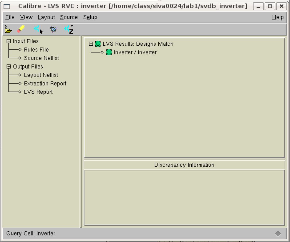Image resolution: width=290 pixels, height=242 pixels.
Task: Open the Layout Netlist entry
Action: 41,75
